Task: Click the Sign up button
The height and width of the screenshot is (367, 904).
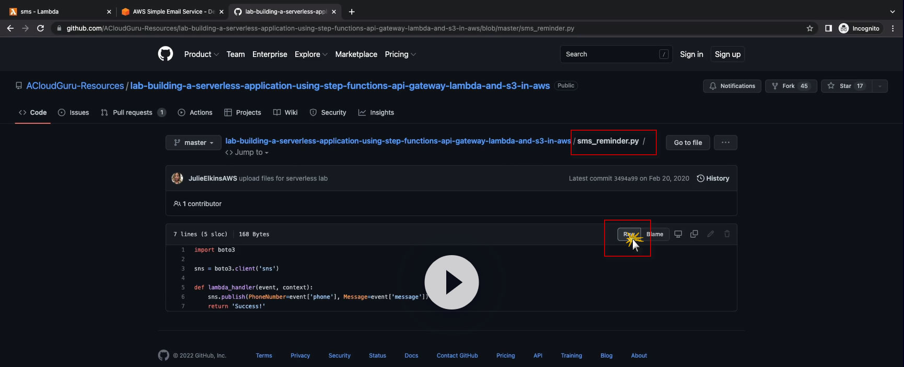Action: click(727, 54)
